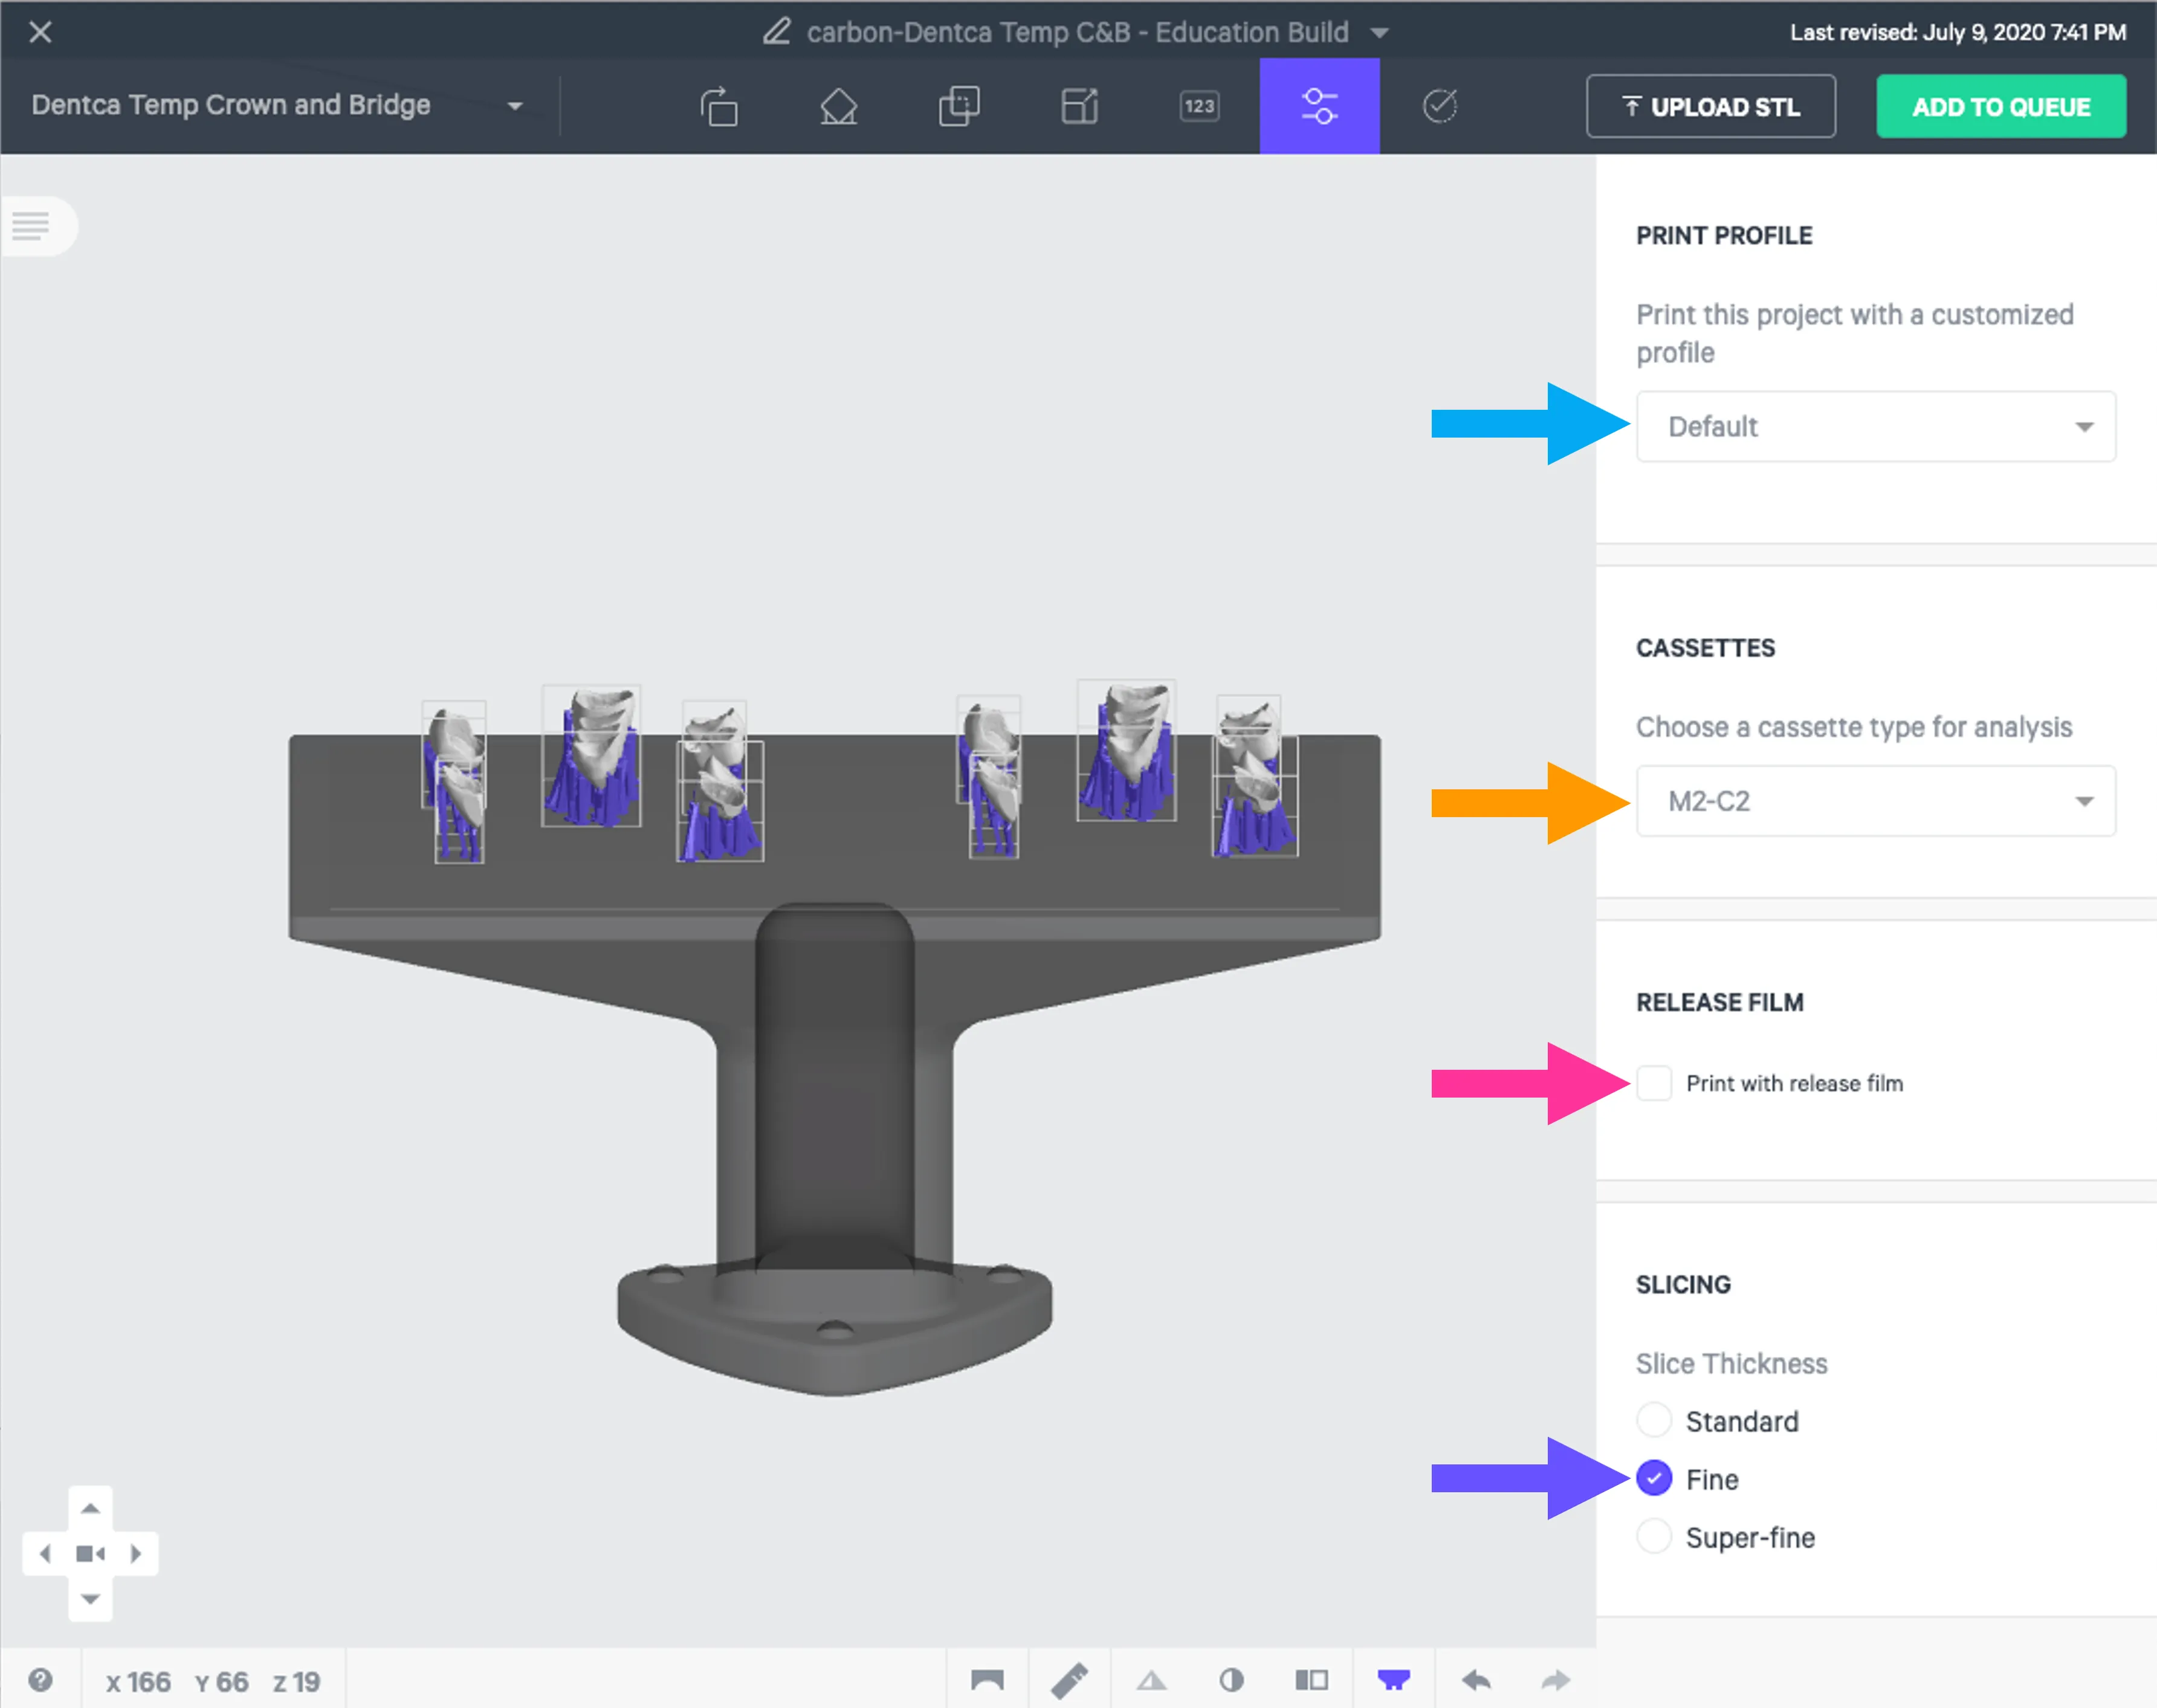Rotate camera view right arrow
This screenshot has height=1708, width=2157.
[136, 1553]
